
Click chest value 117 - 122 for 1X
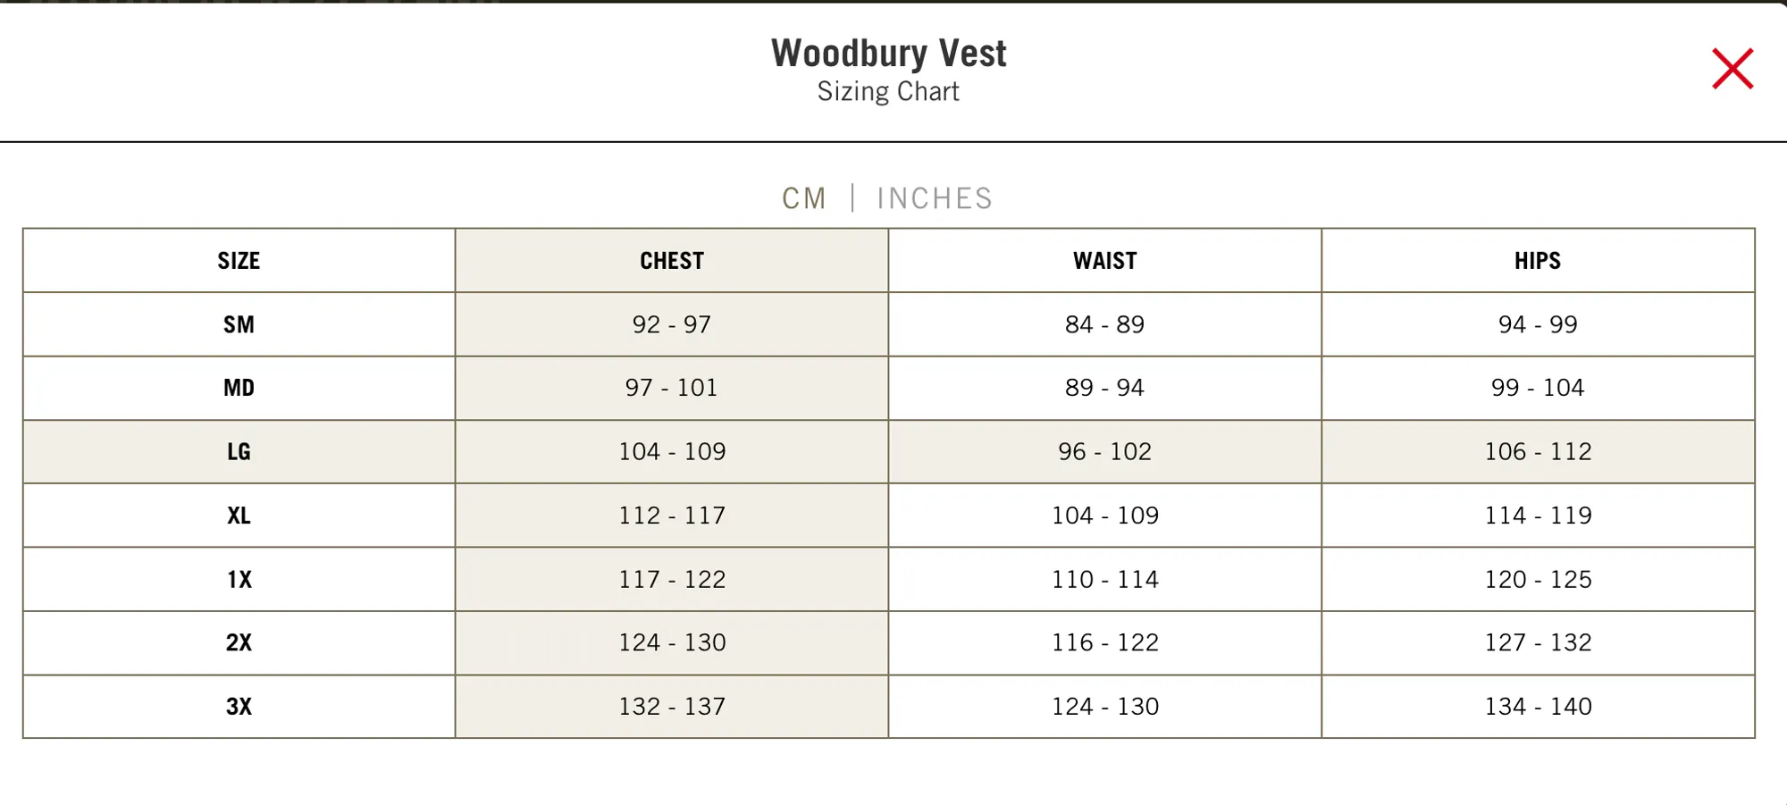pos(672,580)
